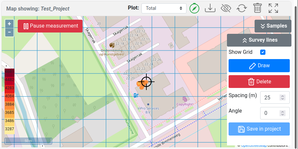
Task: Uncheck the Show Grid checkbox
Action: [x=263, y=52]
